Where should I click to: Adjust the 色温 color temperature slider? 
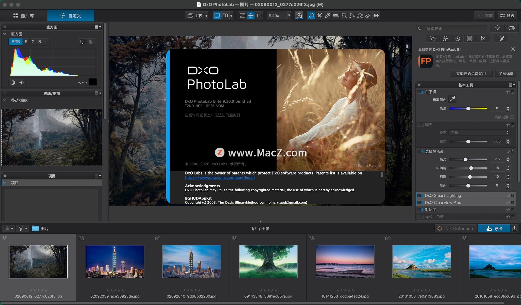tap(468, 109)
